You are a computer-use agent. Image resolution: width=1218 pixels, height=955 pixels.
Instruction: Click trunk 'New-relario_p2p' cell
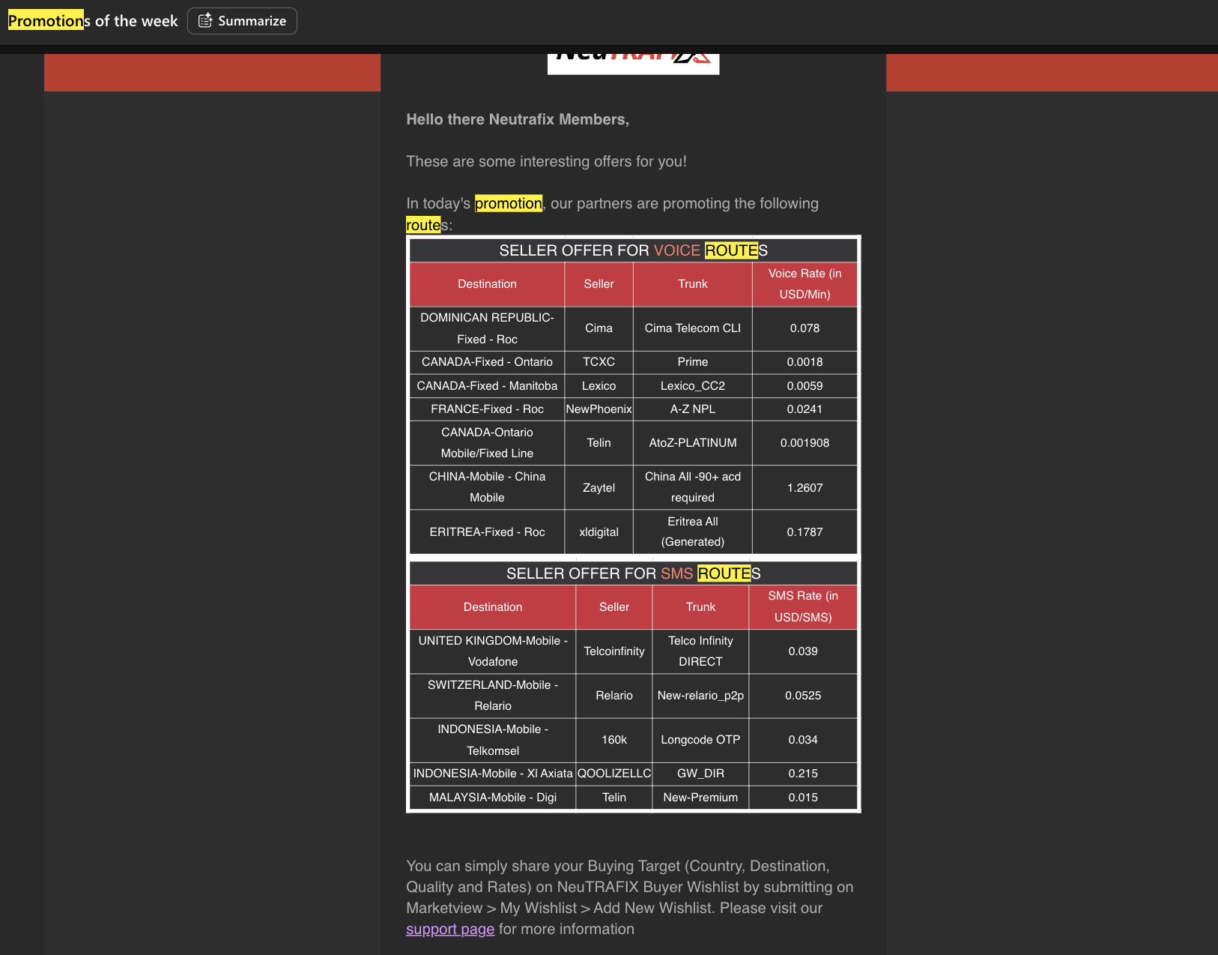tap(700, 696)
